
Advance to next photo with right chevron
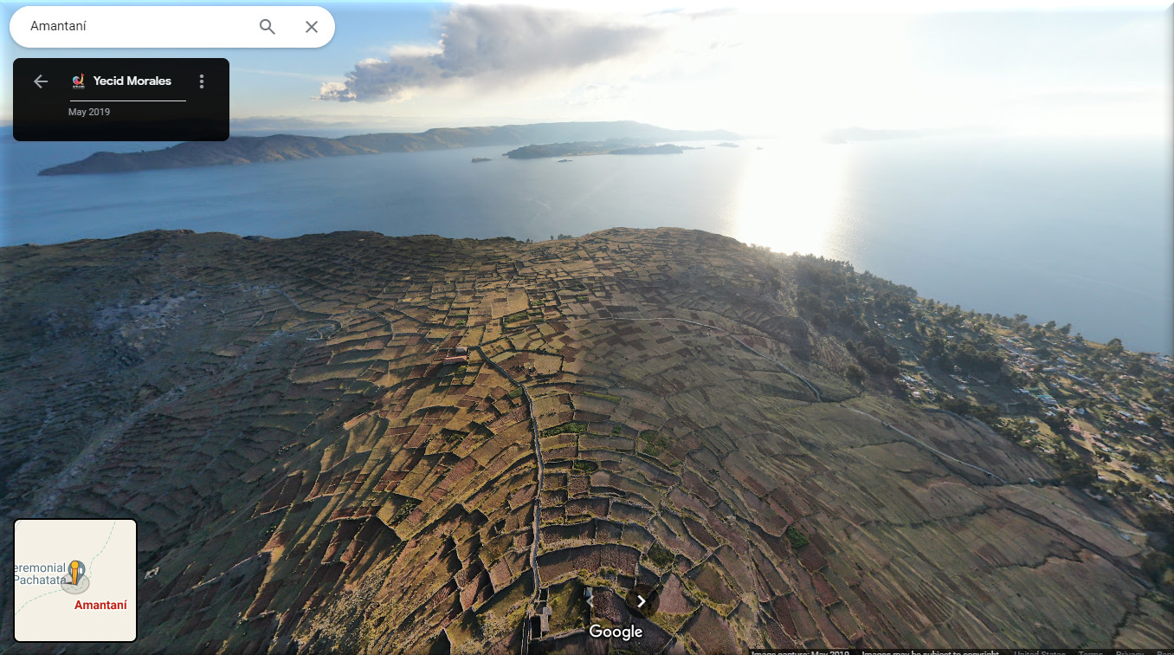(x=642, y=601)
